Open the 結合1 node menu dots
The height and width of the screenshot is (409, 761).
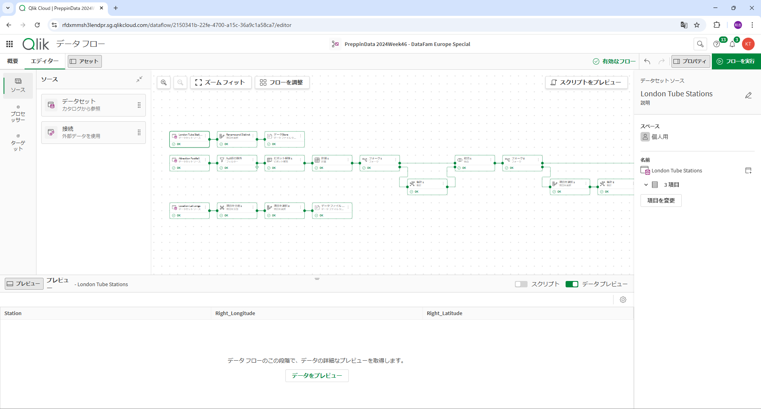pyautogui.click(x=491, y=159)
